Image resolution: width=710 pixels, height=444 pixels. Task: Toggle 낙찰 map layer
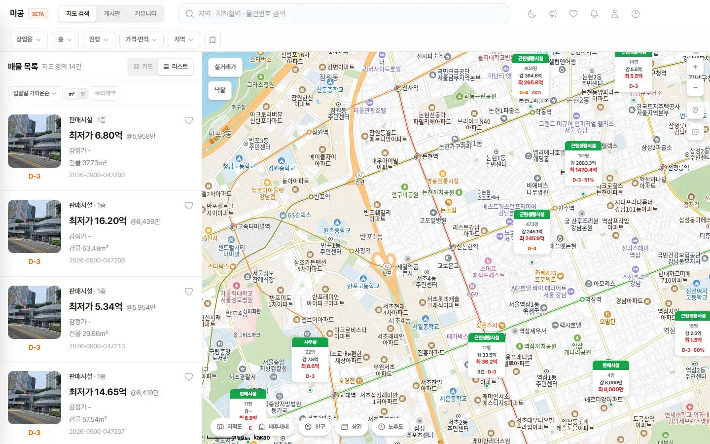click(220, 90)
